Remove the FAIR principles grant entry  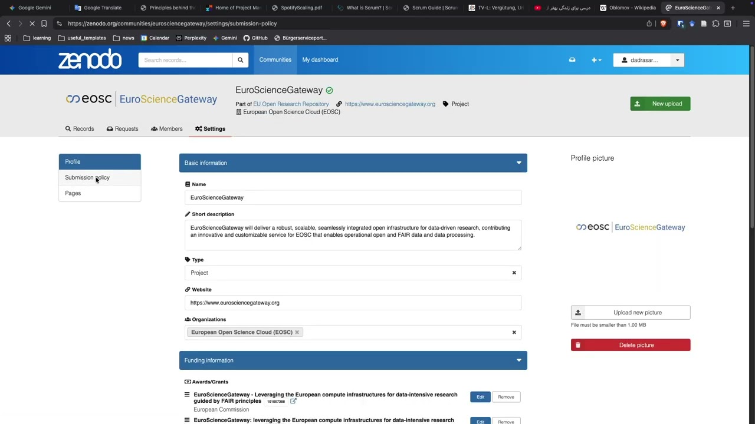[x=506, y=397]
